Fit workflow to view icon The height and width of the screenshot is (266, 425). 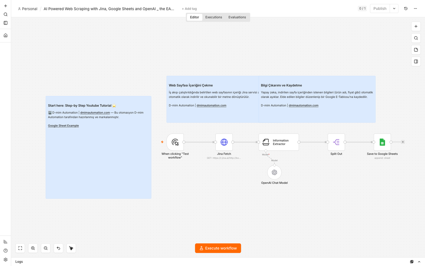coord(20,248)
